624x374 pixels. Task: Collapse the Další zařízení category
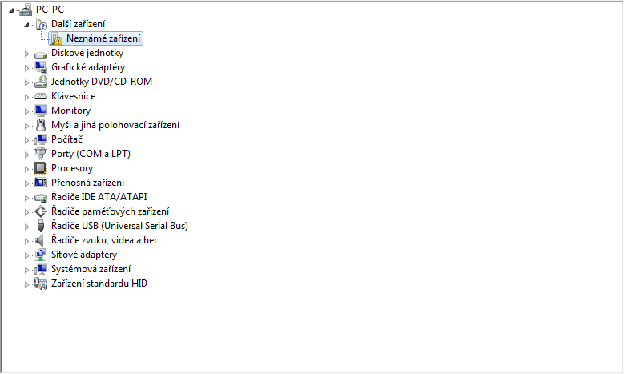point(26,25)
